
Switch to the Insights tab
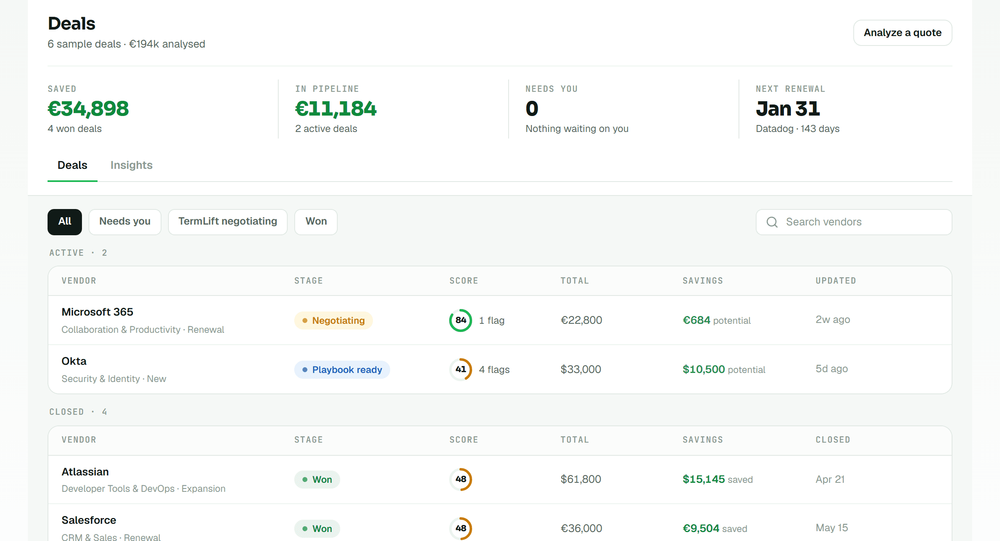point(132,165)
